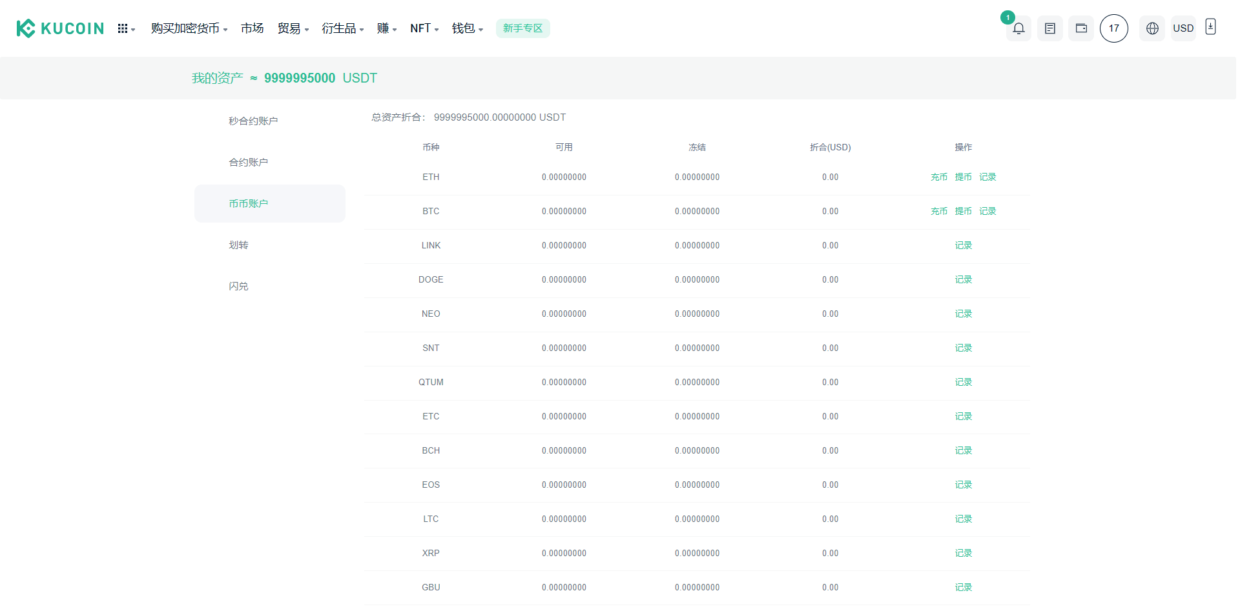Click 提币 for the BTC row
Screen dimensions: 1240x611
pyautogui.click(x=963, y=211)
